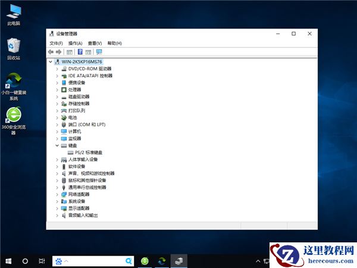Open the 操作(A) menu
Image resolution: width=357 pixels, height=268 pixels.
(x=76, y=43)
